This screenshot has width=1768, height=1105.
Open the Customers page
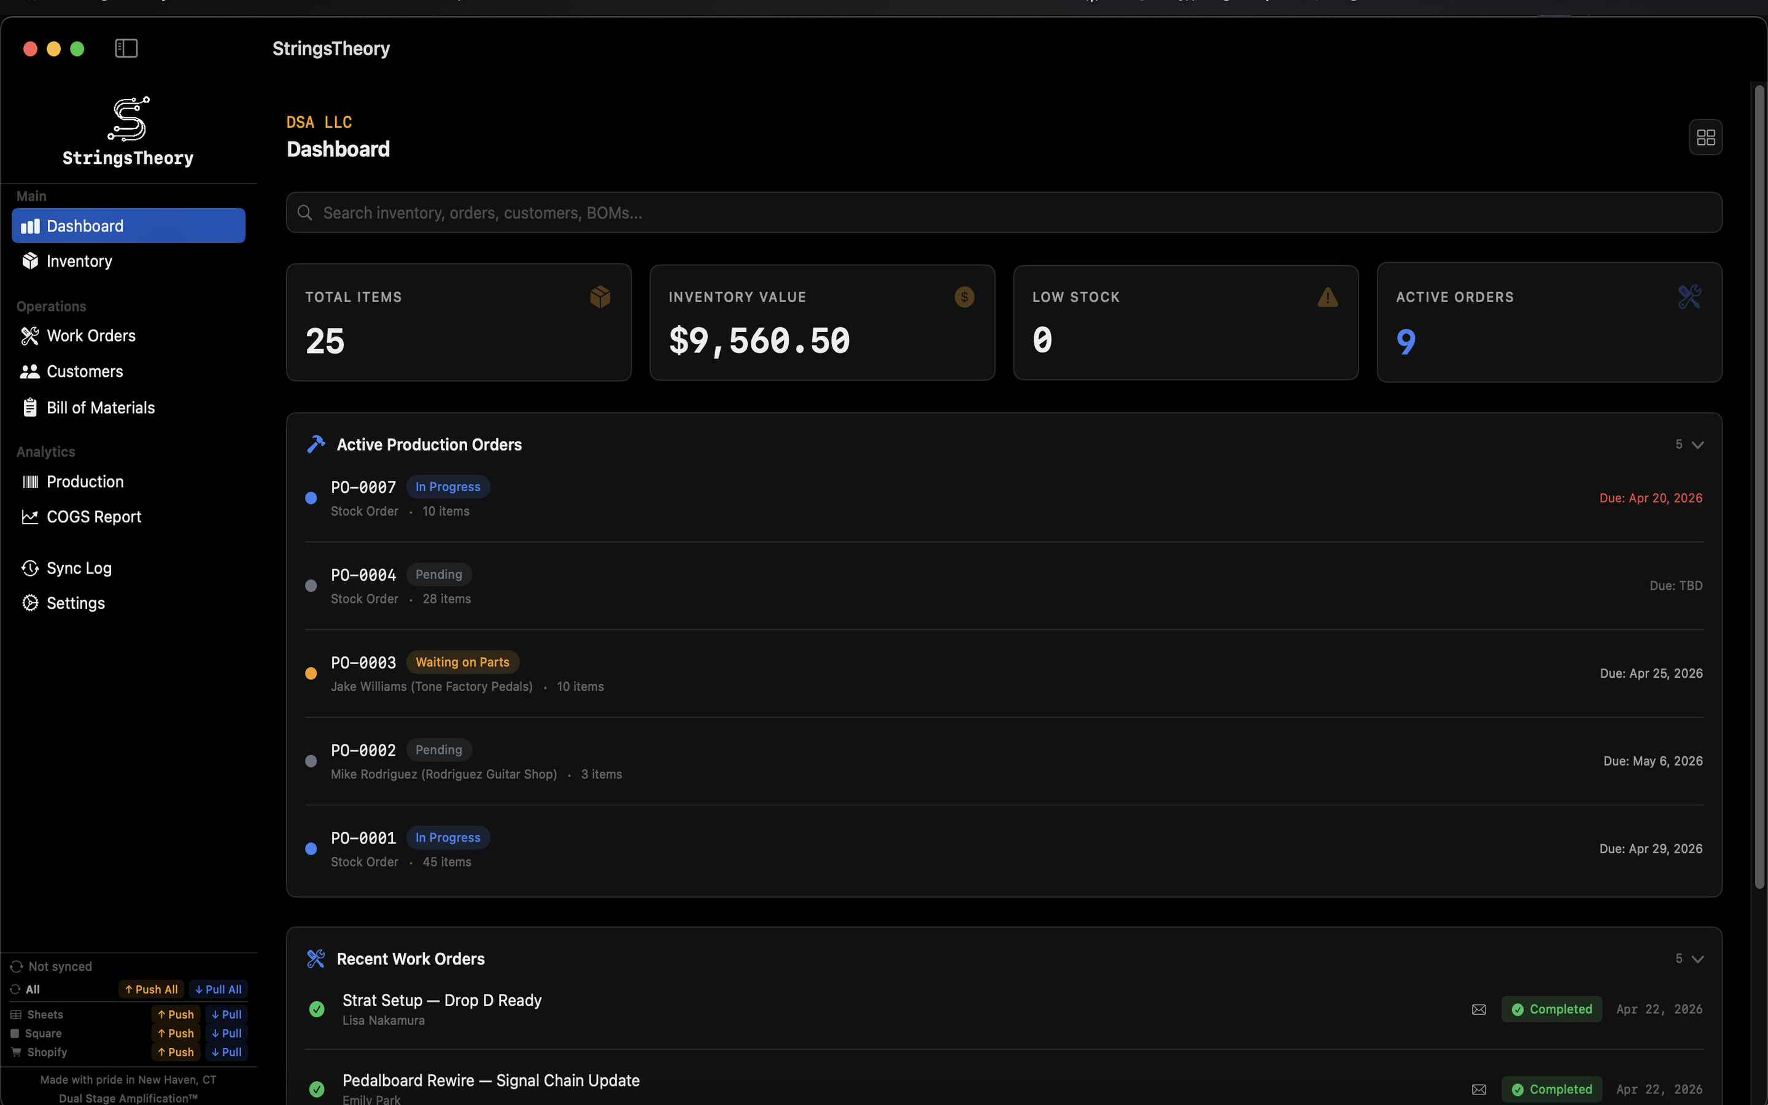[x=85, y=371]
